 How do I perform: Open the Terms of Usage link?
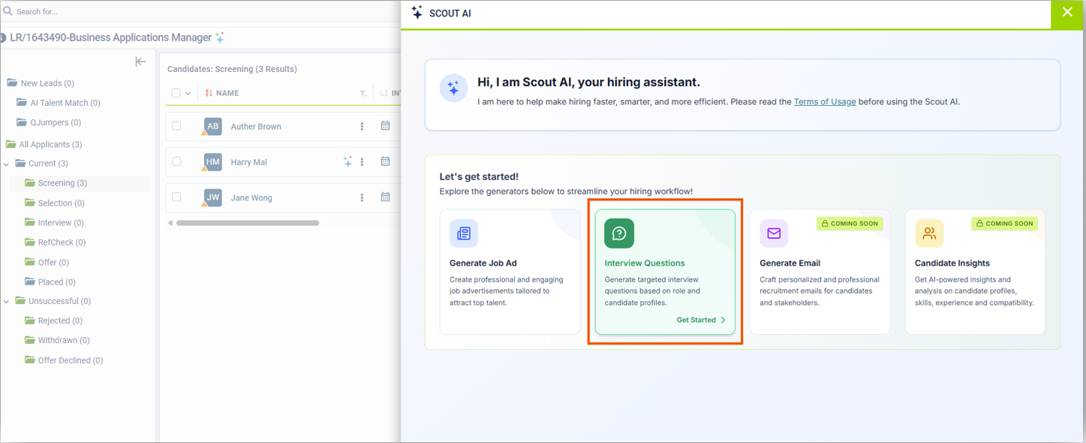click(824, 102)
